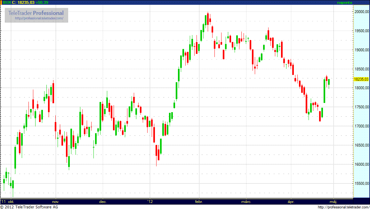Click the 18500,00 price axis label

coord(361,69)
